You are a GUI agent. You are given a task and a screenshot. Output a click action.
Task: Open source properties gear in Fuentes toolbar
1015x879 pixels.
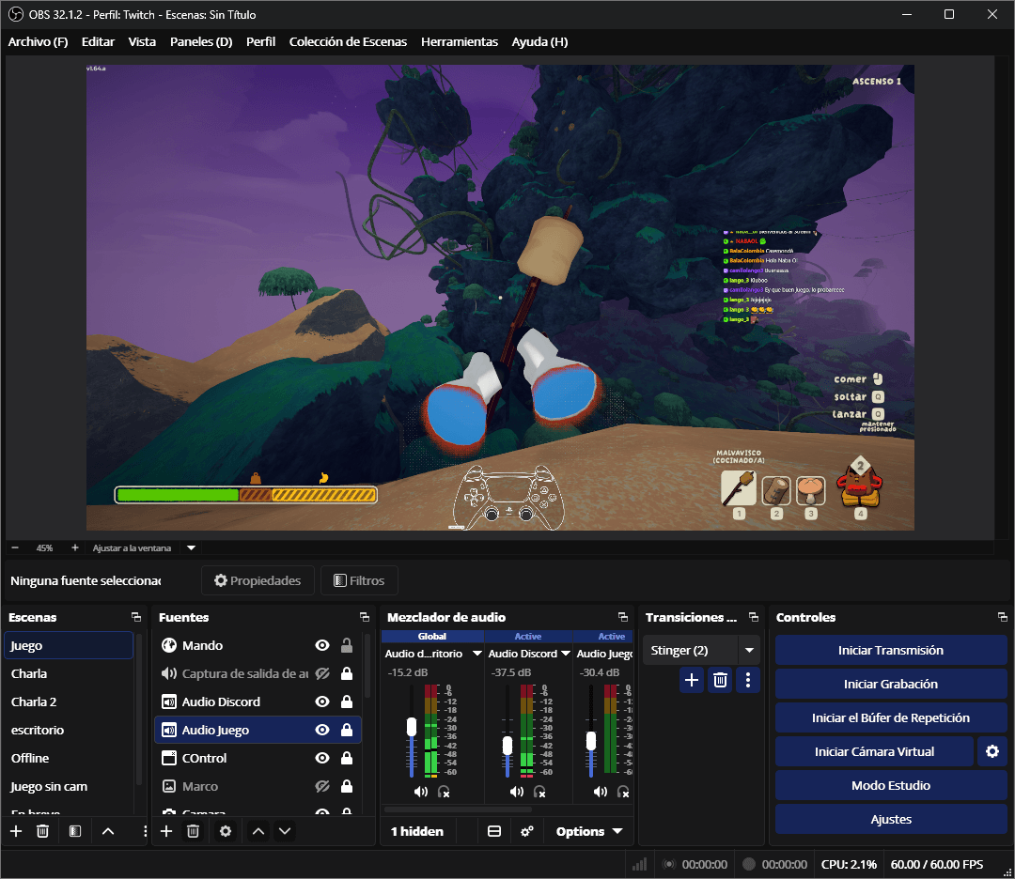(226, 831)
